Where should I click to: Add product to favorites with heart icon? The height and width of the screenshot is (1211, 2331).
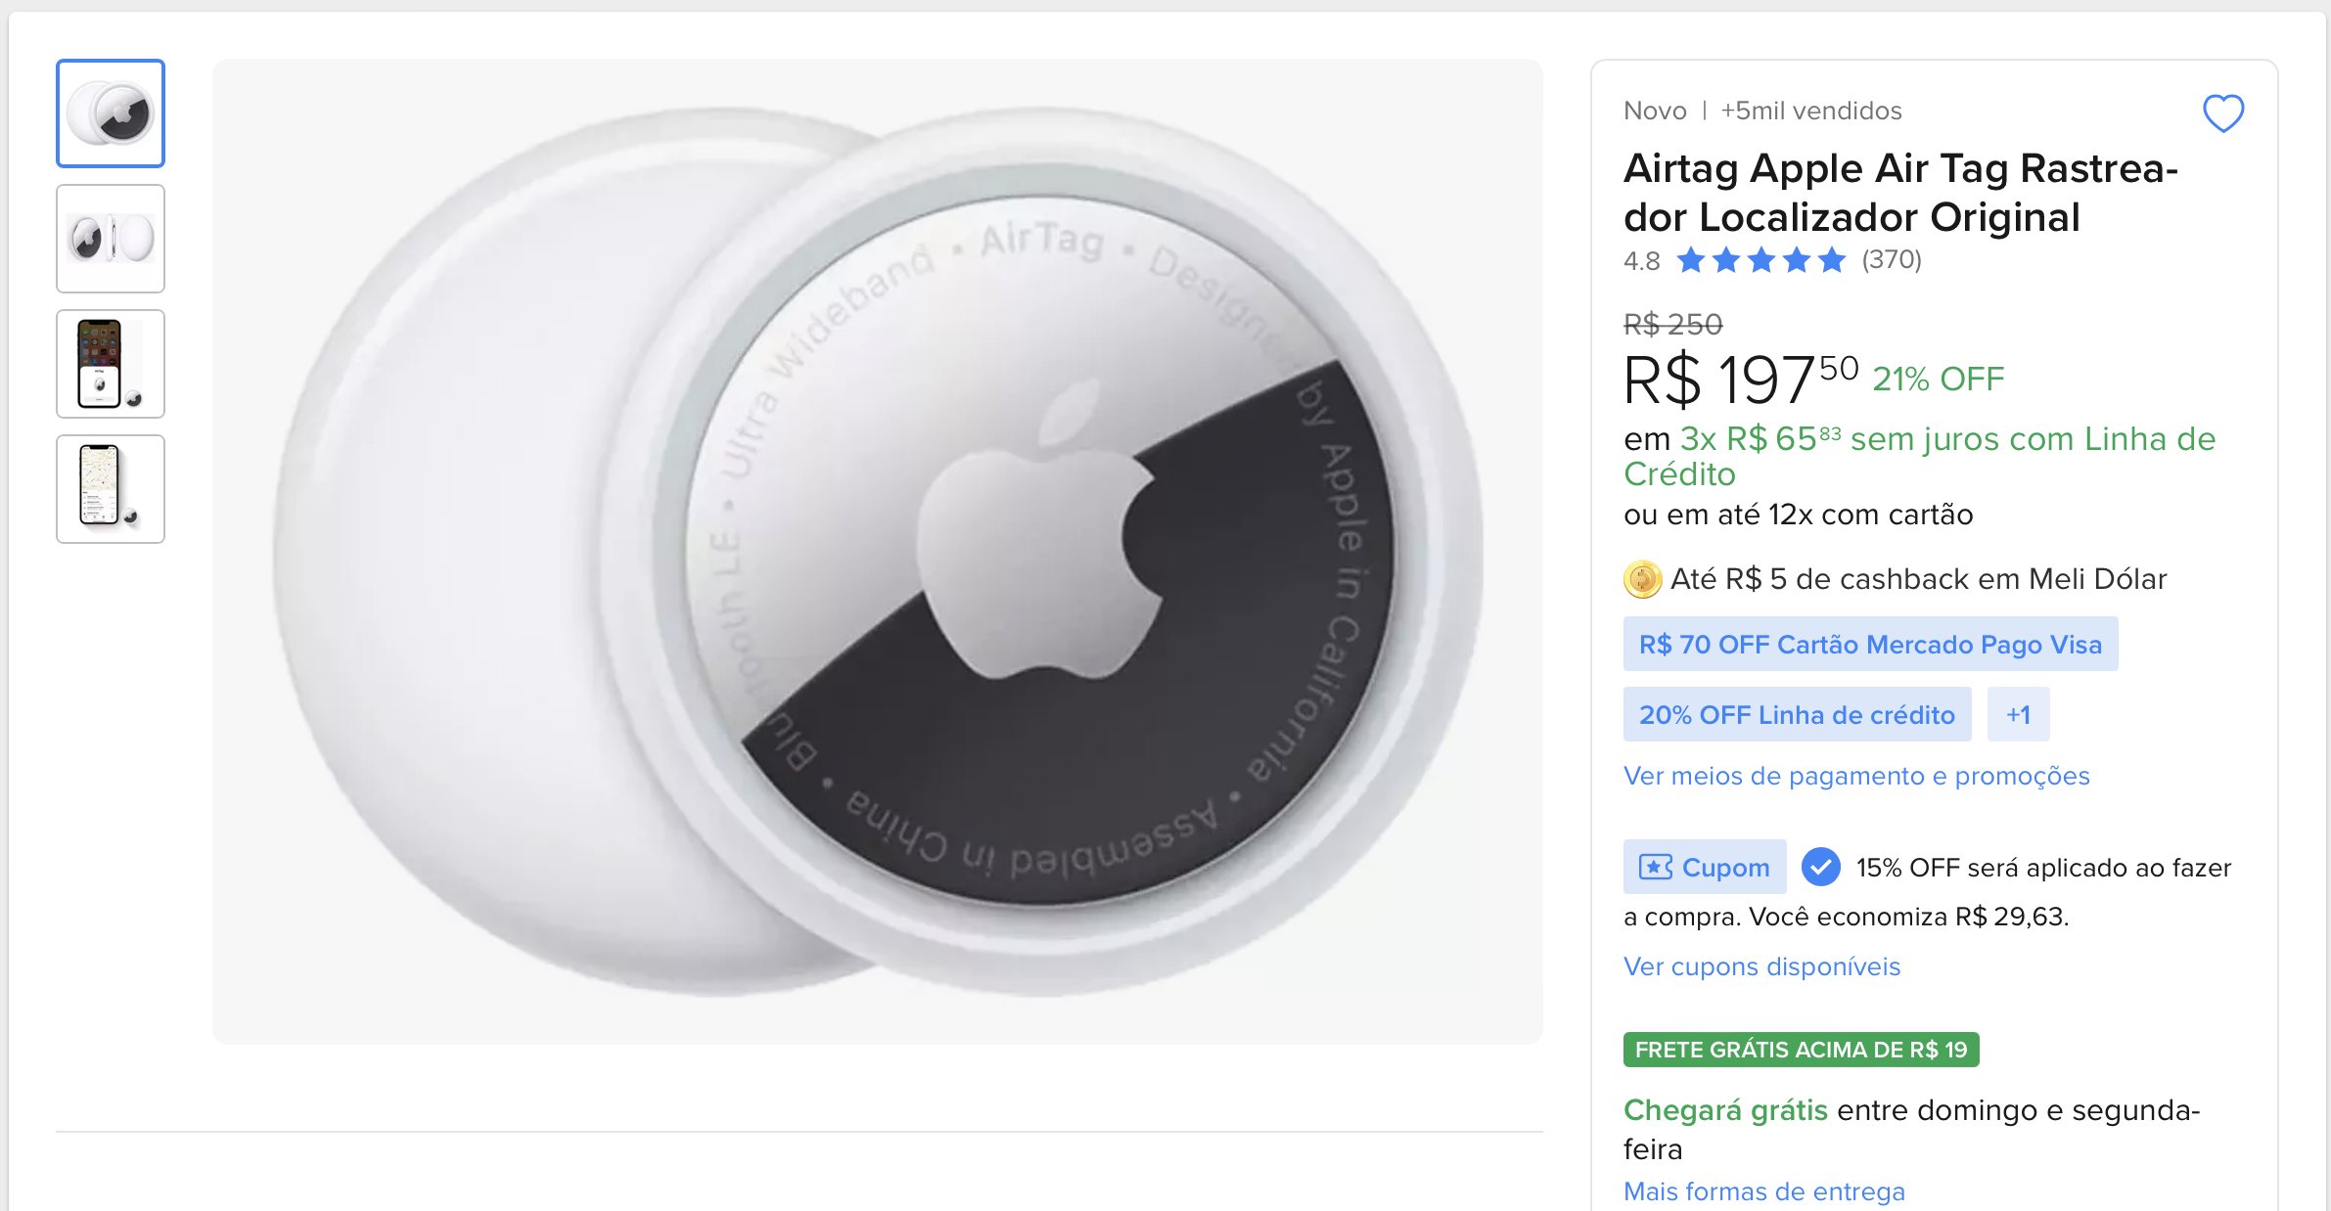tap(2222, 113)
